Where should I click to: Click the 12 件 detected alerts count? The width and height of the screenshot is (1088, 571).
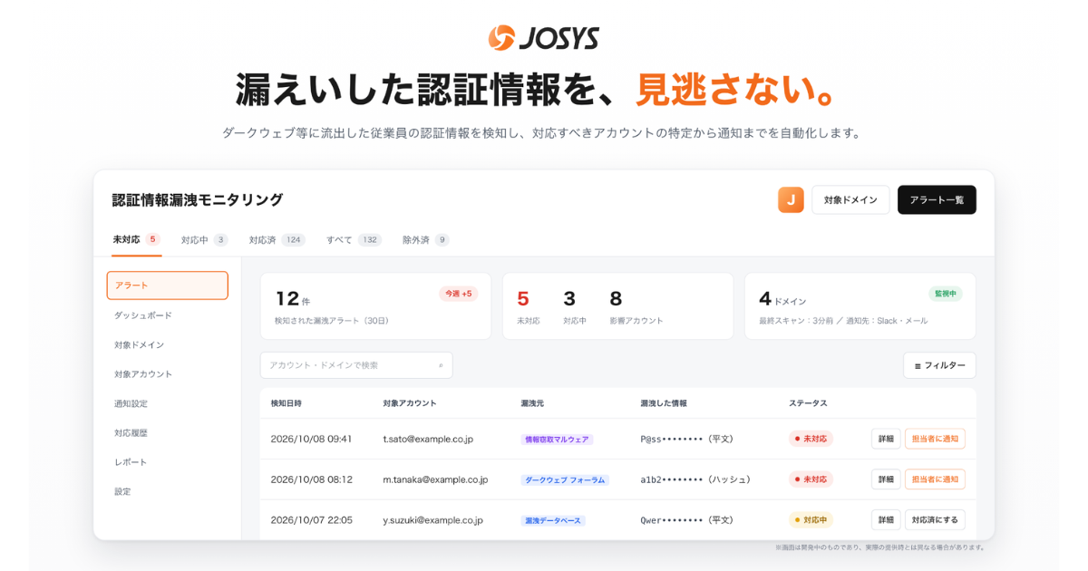293,299
